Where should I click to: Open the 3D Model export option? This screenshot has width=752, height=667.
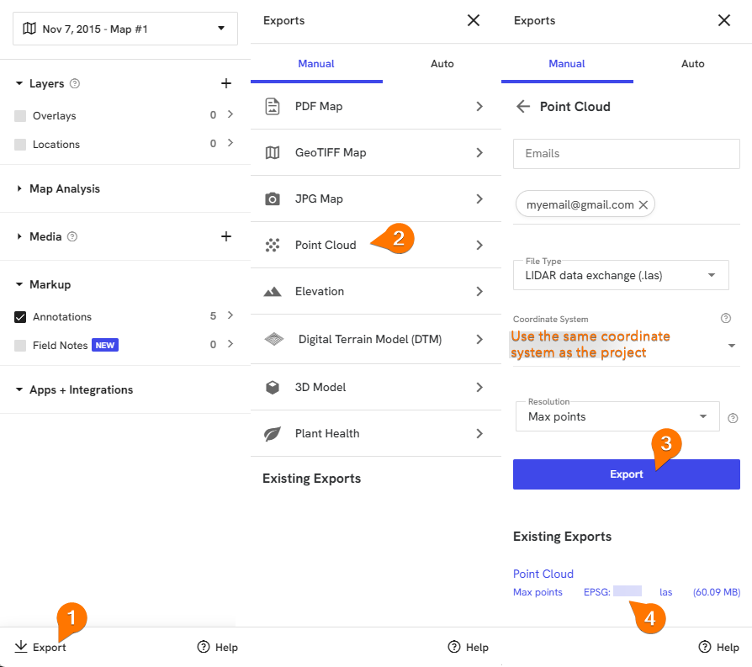tap(375, 387)
